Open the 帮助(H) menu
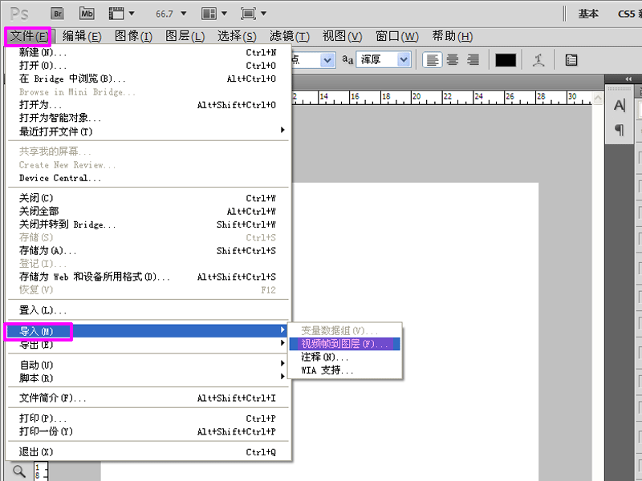Image resolution: width=642 pixels, height=481 pixels. coord(453,36)
